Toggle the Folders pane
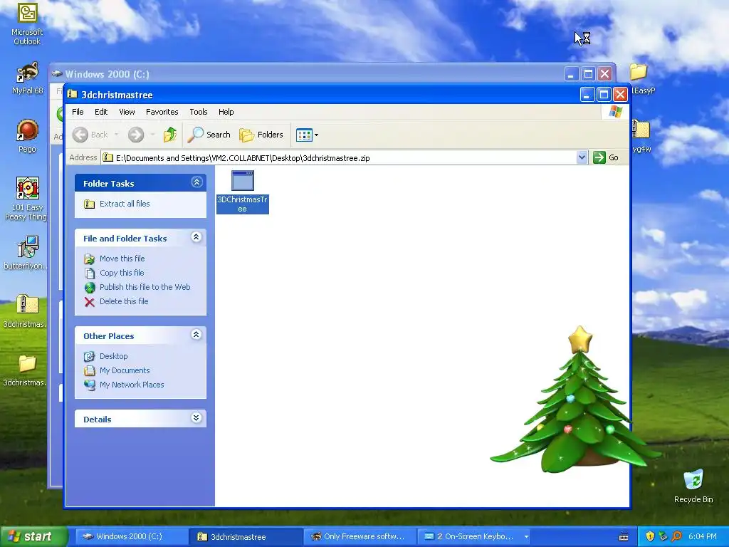 pyautogui.click(x=261, y=135)
